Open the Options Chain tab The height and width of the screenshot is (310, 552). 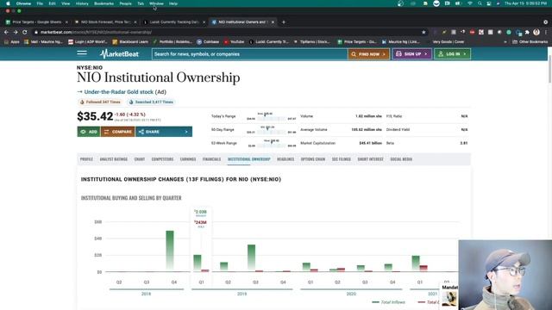pos(313,159)
